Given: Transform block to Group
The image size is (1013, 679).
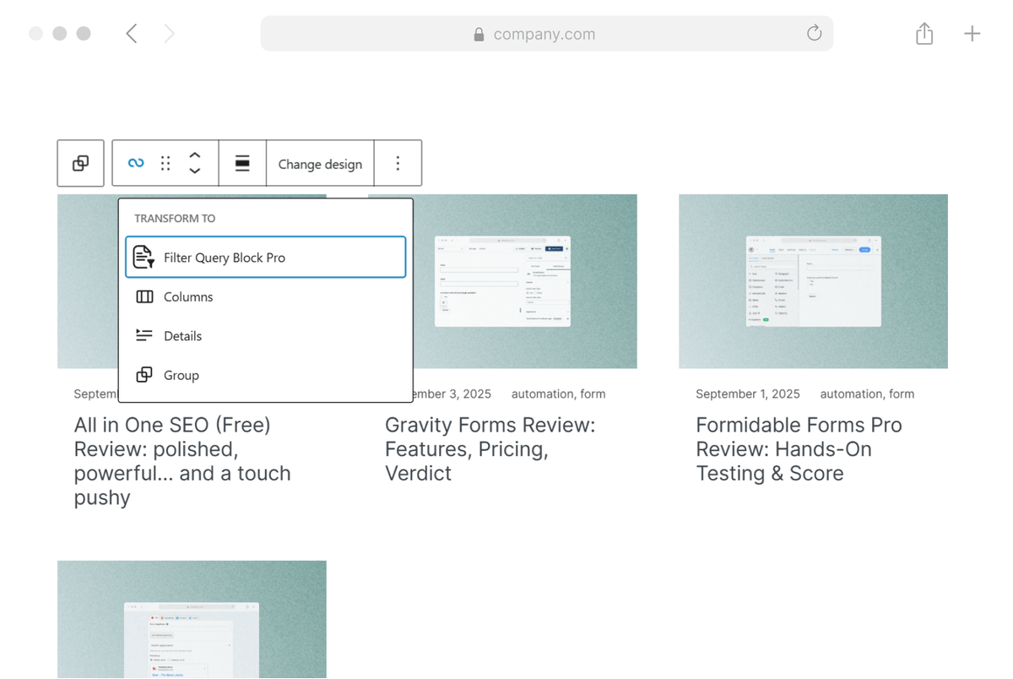Looking at the screenshot, I should coord(265,374).
